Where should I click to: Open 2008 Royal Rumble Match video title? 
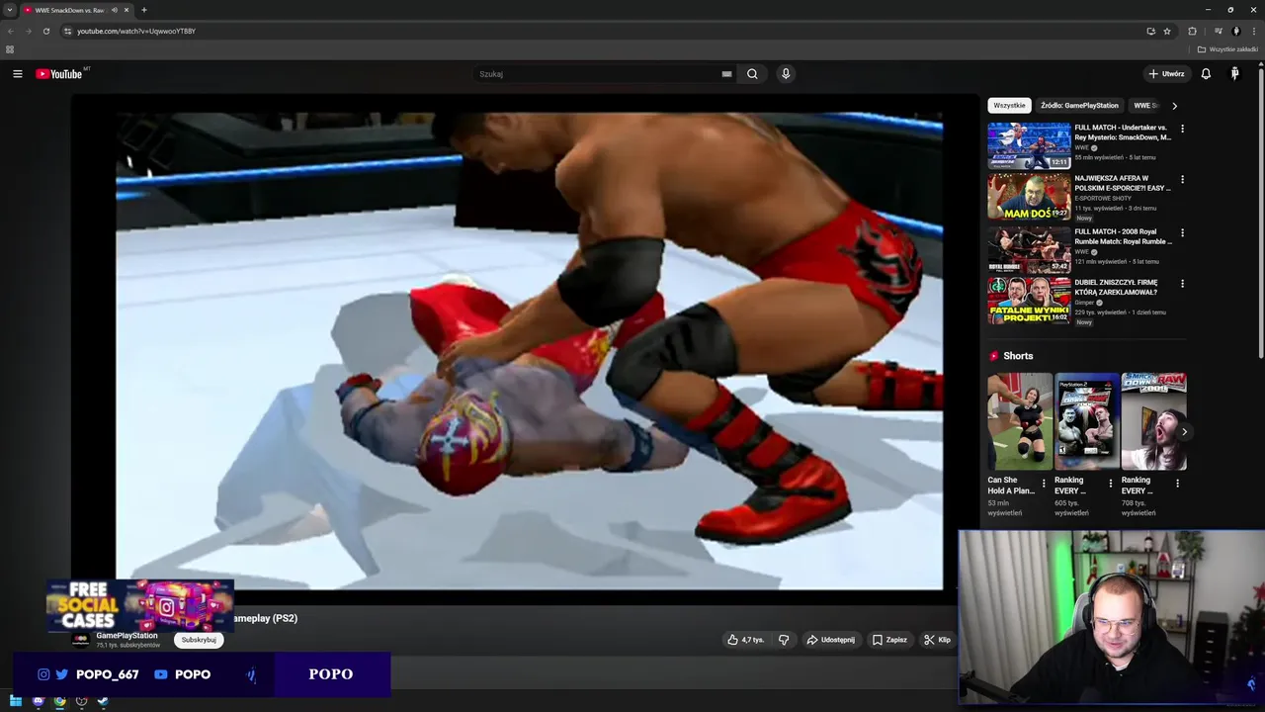(1123, 236)
